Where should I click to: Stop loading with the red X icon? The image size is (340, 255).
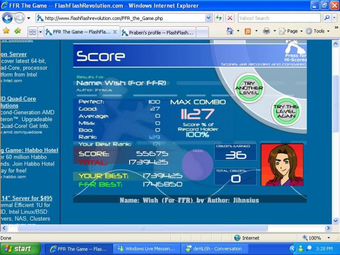coord(230,18)
